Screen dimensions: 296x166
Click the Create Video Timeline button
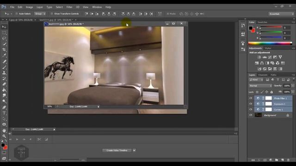(x=117, y=150)
